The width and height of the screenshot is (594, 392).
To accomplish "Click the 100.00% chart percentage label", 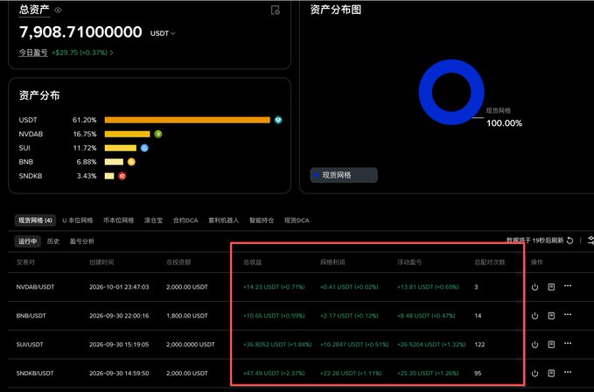I will click(x=504, y=123).
